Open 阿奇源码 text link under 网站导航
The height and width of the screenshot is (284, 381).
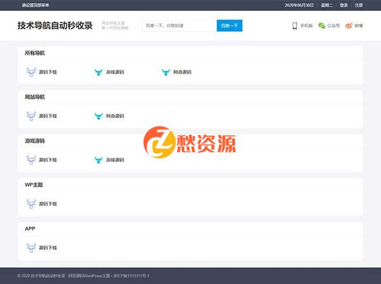115,116
